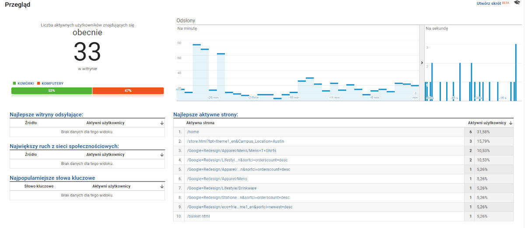This screenshot has height=228, width=525.
Task: Click the 'w witrynie' label under the user count
Action: [87, 69]
